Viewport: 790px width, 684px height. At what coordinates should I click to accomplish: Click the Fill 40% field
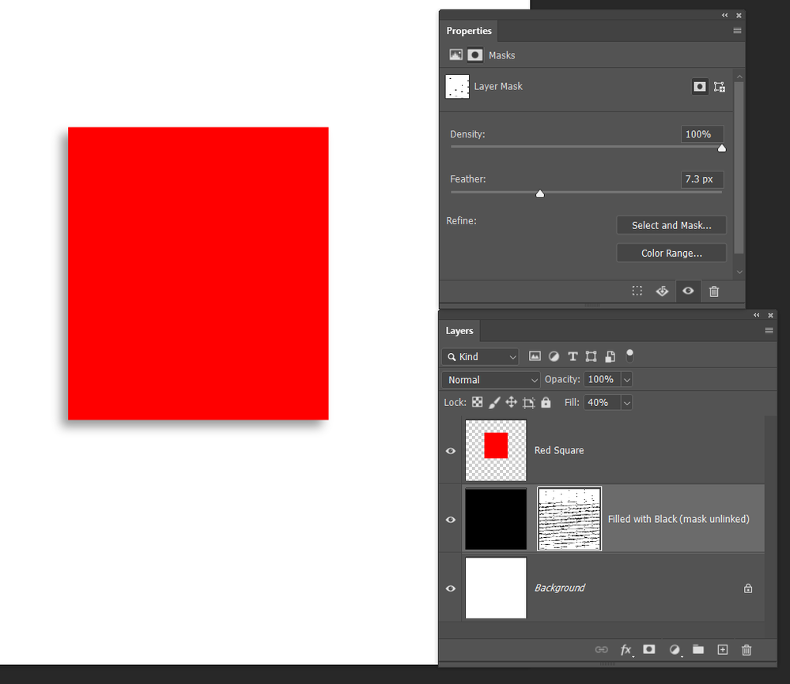[x=603, y=403]
